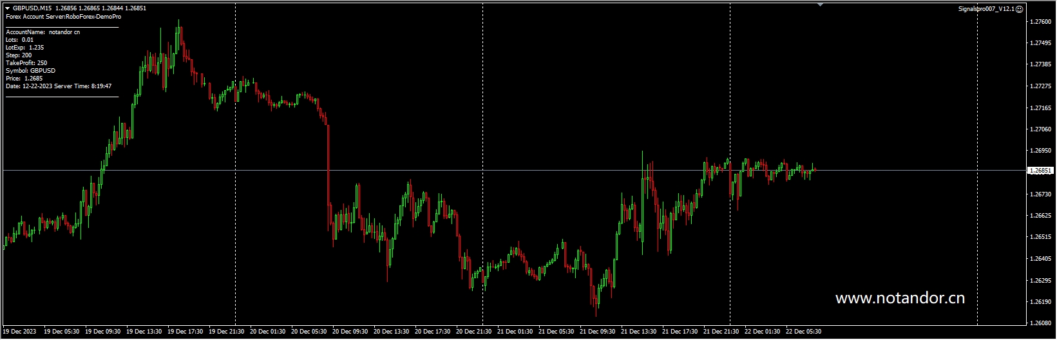The width and height of the screenshot is (1057, 340).
Task: Click the Expert Advisor smiley face icon
Action: pos(1020,9)
